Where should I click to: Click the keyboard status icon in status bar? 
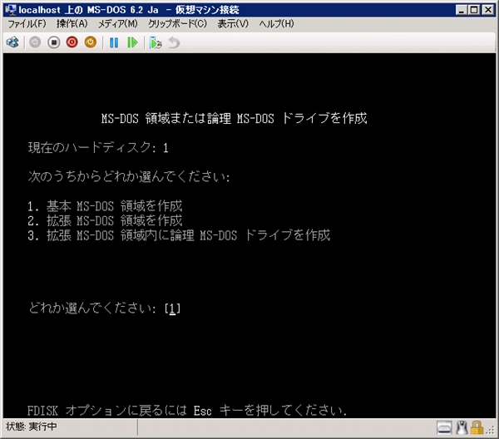click(x=444, y=427)
